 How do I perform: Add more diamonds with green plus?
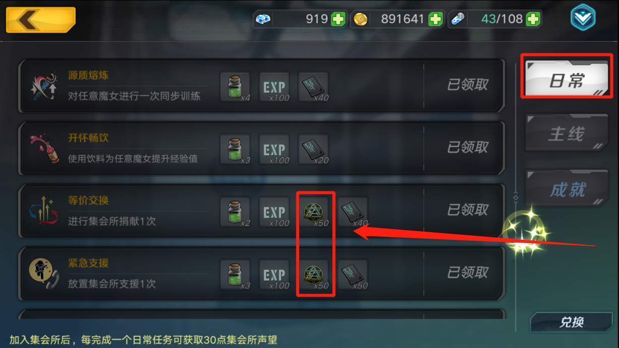338,20
